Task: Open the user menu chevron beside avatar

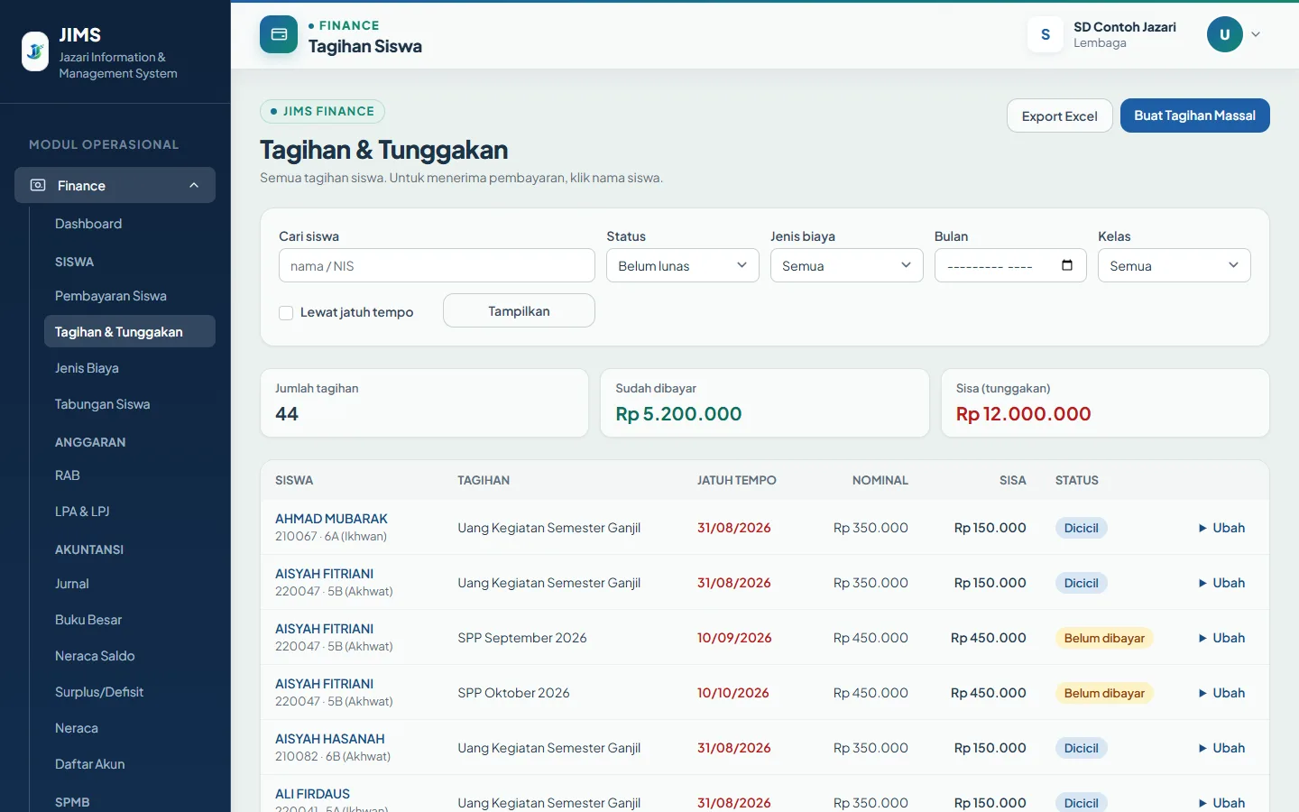Action: click(x=1256, y=34)
